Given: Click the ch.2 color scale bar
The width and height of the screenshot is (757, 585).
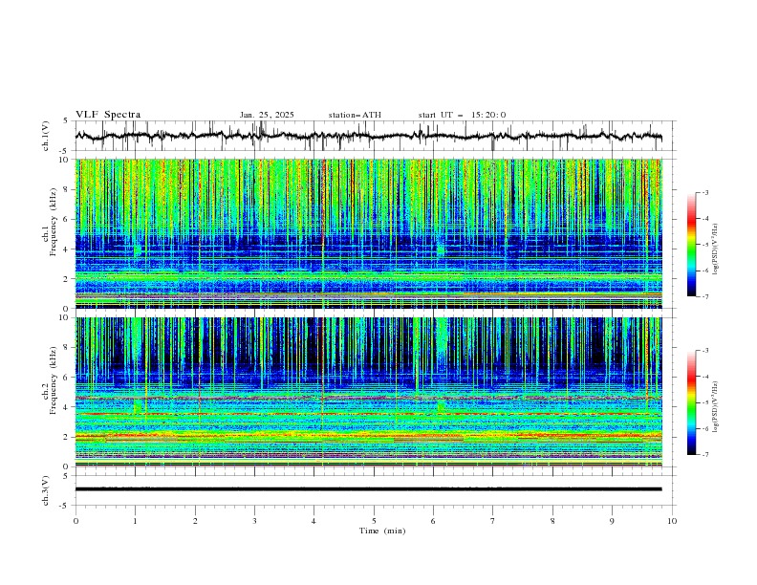Looking at the screenshot, I should 692,402.
